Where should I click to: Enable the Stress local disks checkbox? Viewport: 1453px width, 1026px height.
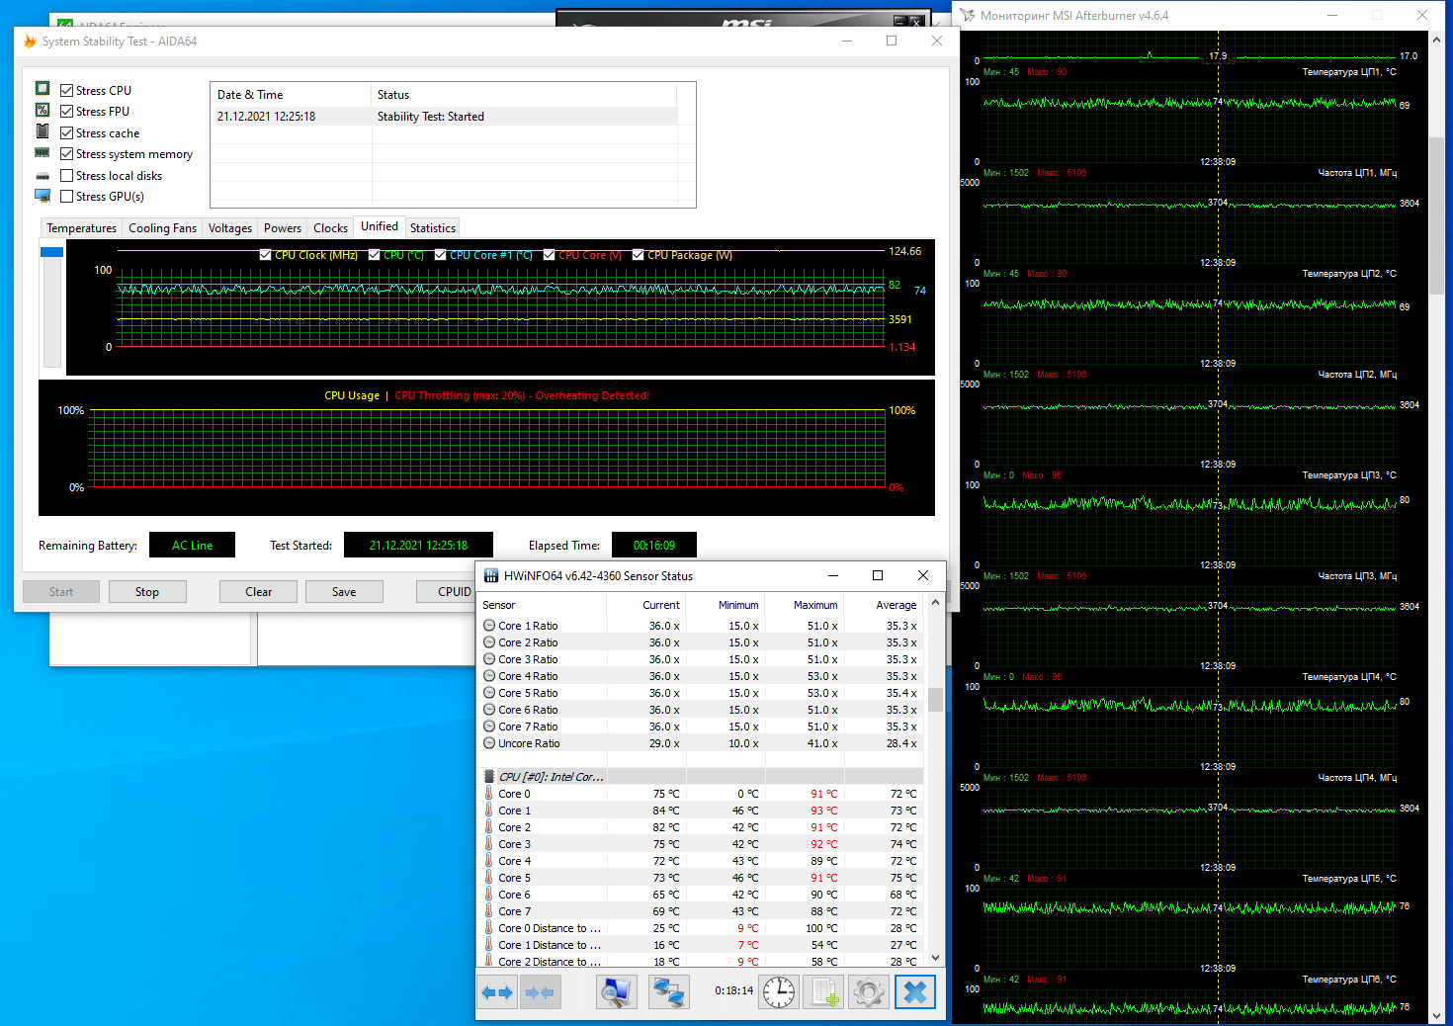(x=67, y=176)
